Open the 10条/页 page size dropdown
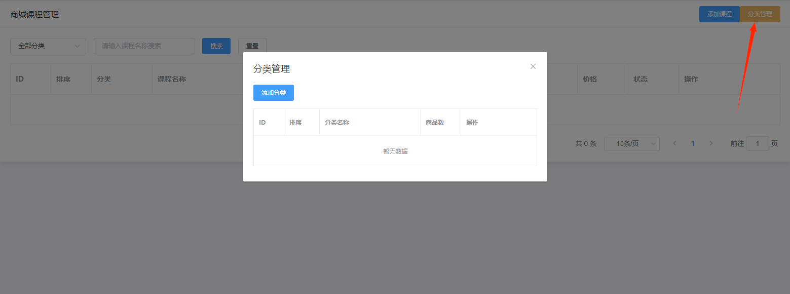Image resolution: width=790 pixels, height=294 pixels. [x=631, y=144]
